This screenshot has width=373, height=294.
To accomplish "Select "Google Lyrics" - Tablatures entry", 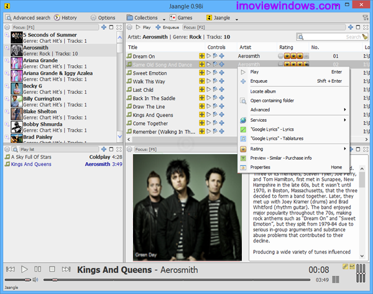I will pos(293,139).
